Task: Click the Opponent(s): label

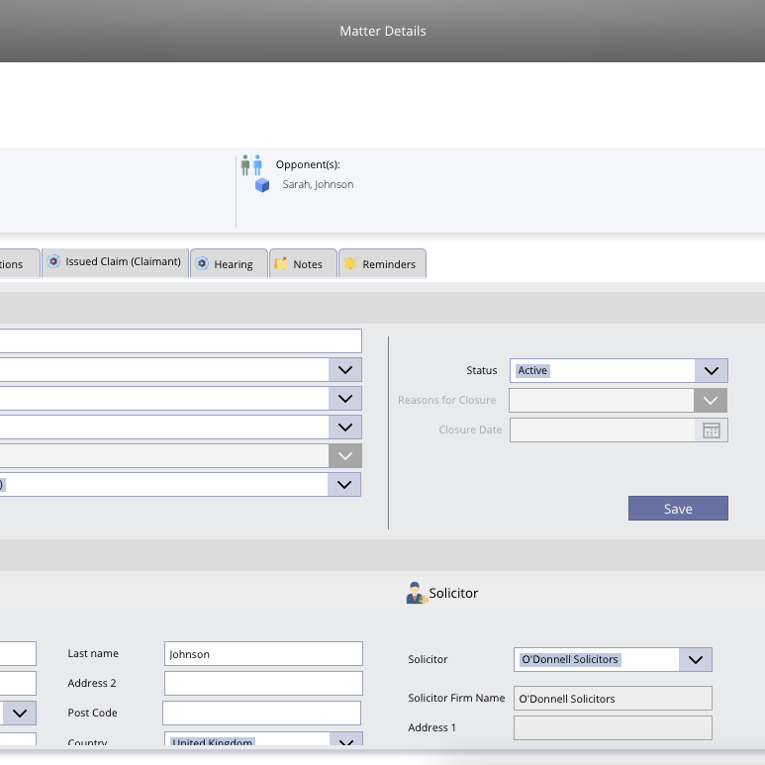Action: coord(308,165)
